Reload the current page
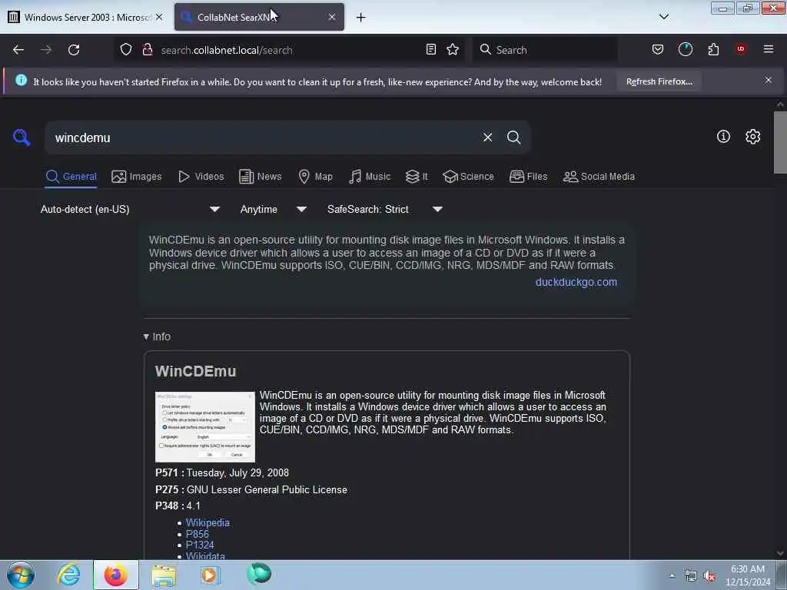The height and width of the screenshot is (590, 787). point(74,50)
